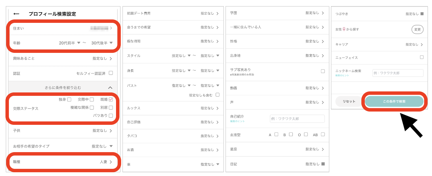432x176 pixels.
Task: Click the back arrow in profile search header
Action: [x=16, y=14]
